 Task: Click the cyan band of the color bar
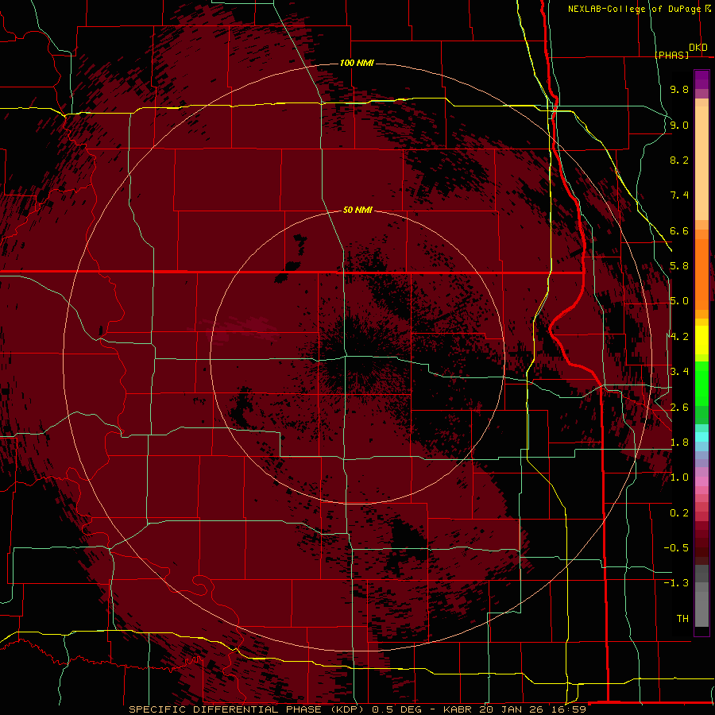(x=701, y=437)
